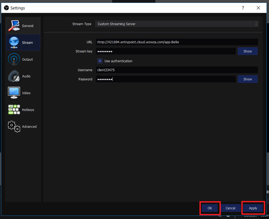Show the Password value
The height and width of the screenshot is (219, 269).
coord(248,79)
